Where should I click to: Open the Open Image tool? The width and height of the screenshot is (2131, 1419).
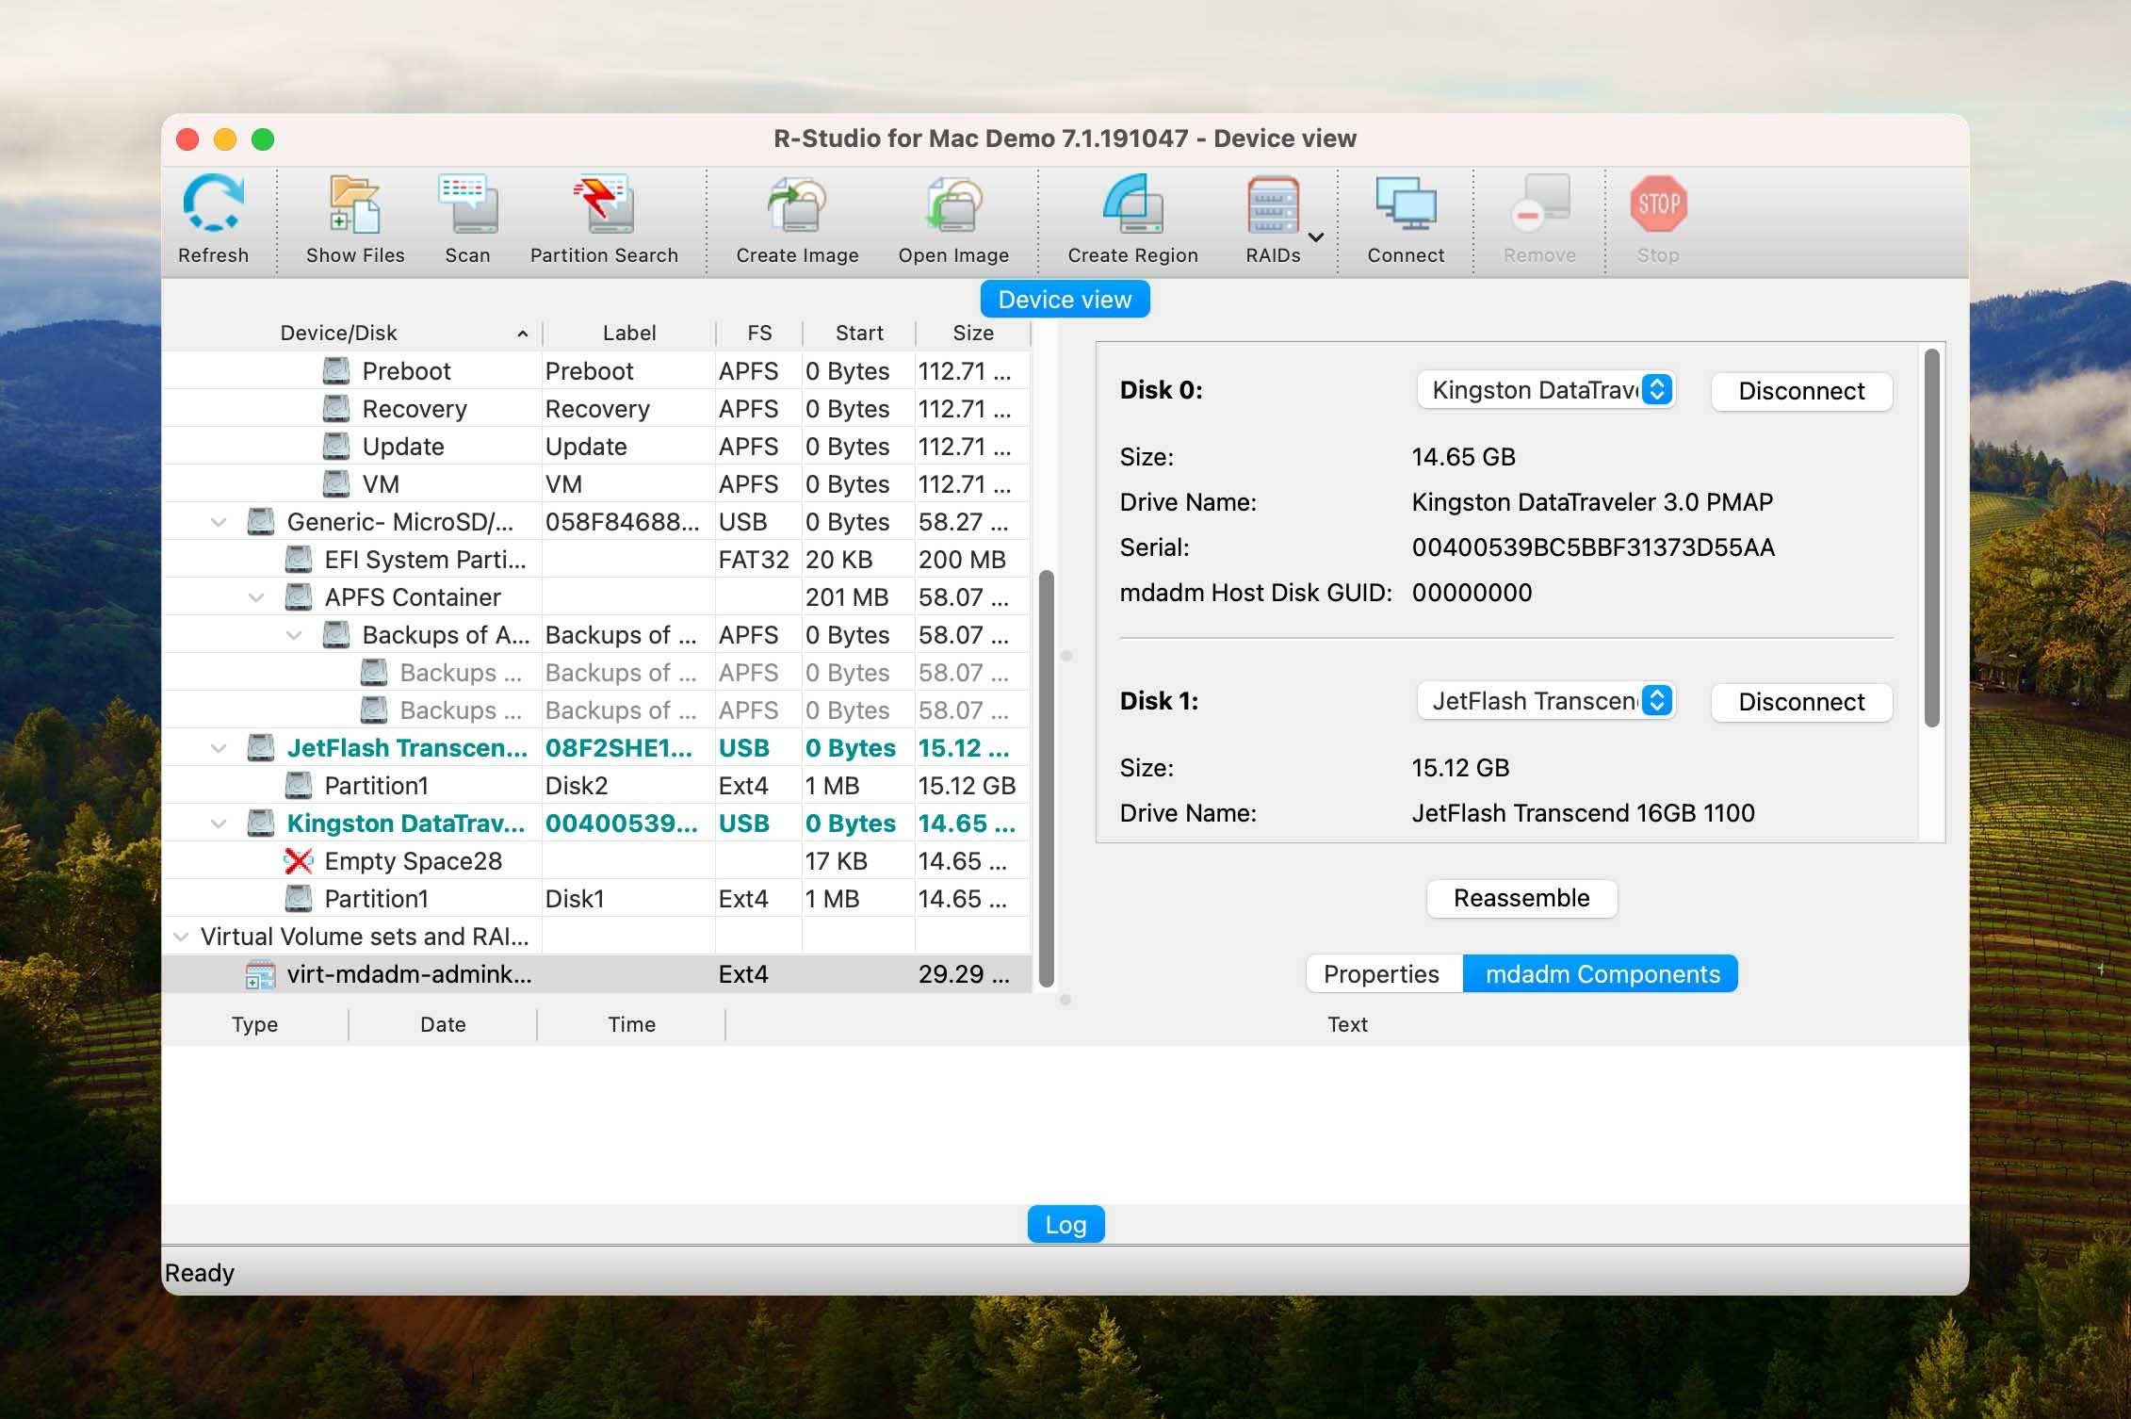[x=952, y=219]
